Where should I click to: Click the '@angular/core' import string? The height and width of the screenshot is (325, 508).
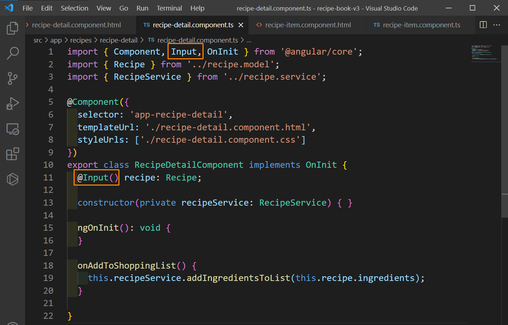[319, 52]
